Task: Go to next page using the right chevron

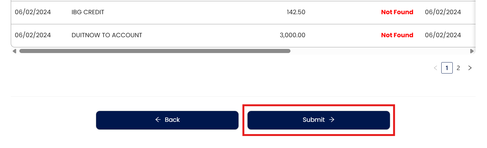Action: pos(470,68)
